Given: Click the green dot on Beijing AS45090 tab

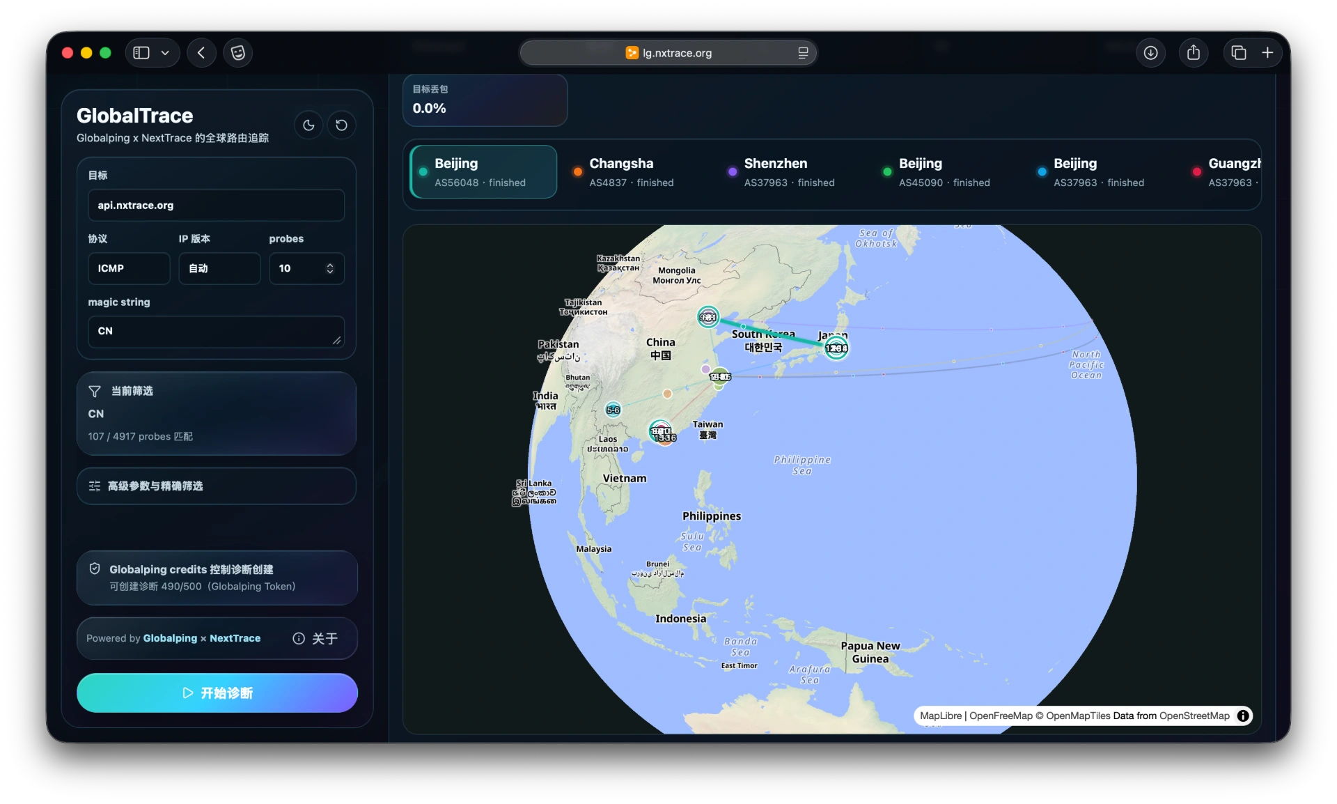Looking at the screenshot, I should pyautogui.click(x=887, y=172).
